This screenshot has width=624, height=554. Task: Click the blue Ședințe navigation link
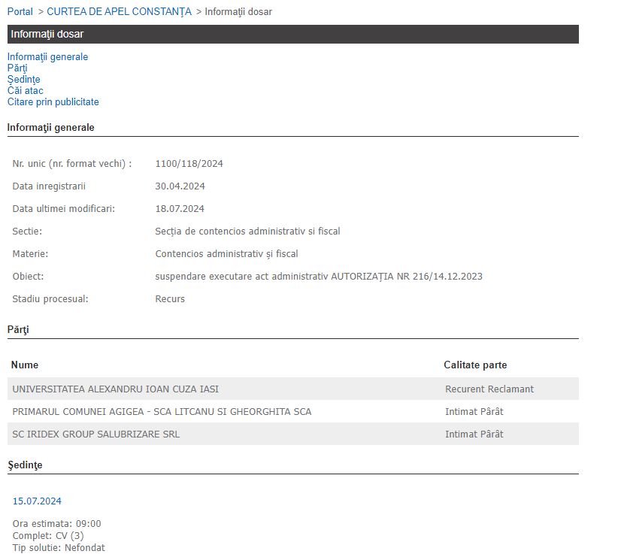click(x=23, y=80)
